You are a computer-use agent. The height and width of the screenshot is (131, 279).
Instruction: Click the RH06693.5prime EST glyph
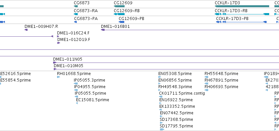point(207,90)
